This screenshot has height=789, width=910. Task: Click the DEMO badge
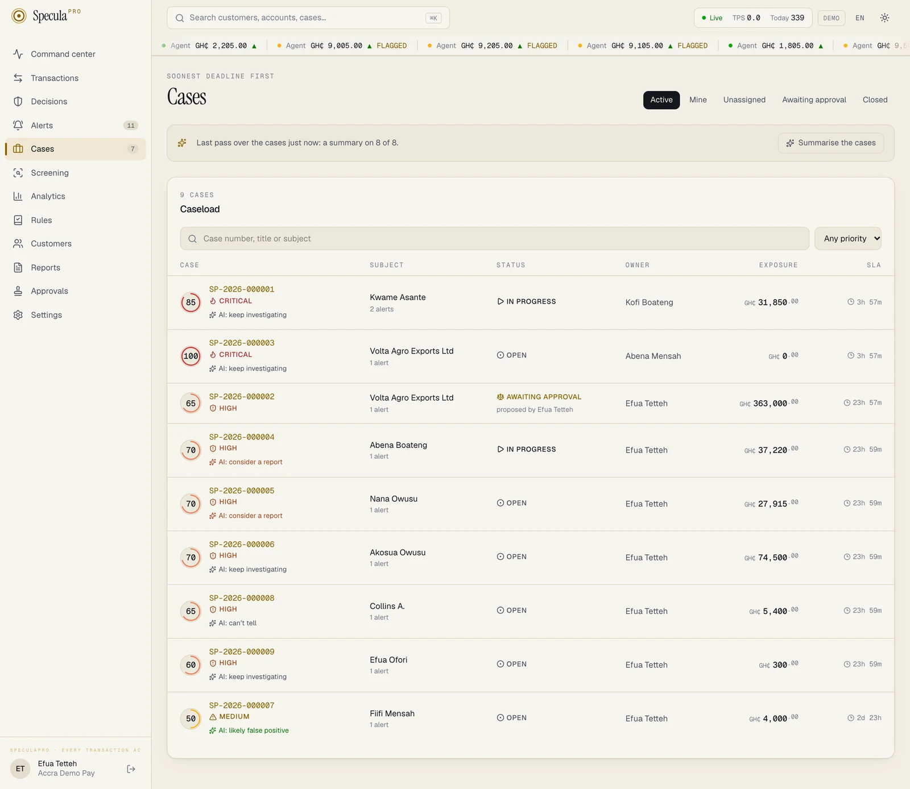pyautogui.click(x=831, y=18)
